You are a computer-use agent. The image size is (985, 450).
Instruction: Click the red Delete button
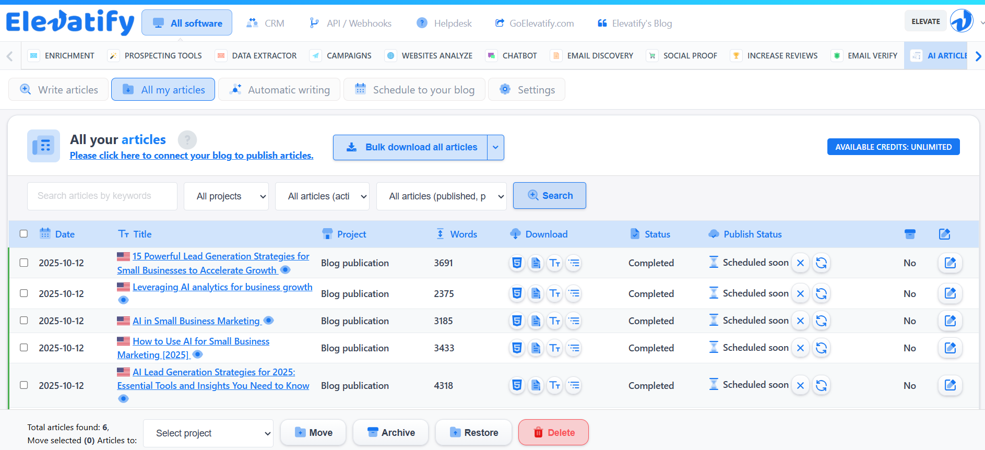click(x=553, y=433)
